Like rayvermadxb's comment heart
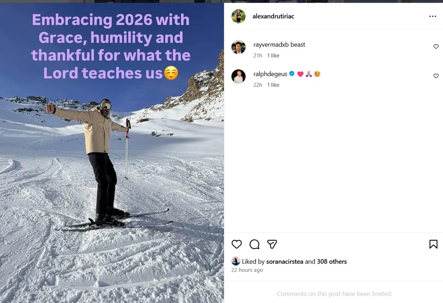The width and height of the screenshot is (443, 303). 436,46
